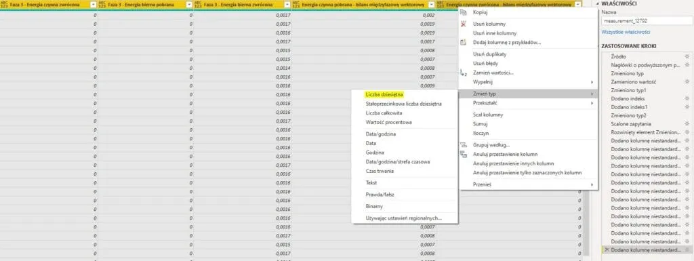Select Data/godzina/strefa czasowa type
The height and width of the screenshot is (261, 694).
[x=397, y=162]
